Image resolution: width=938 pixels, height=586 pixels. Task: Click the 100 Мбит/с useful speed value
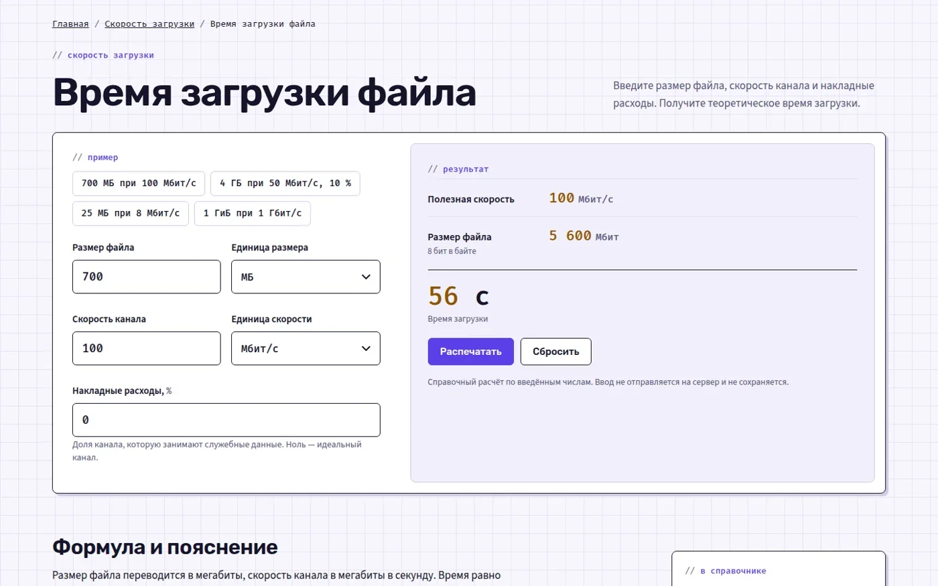point(581,198)
